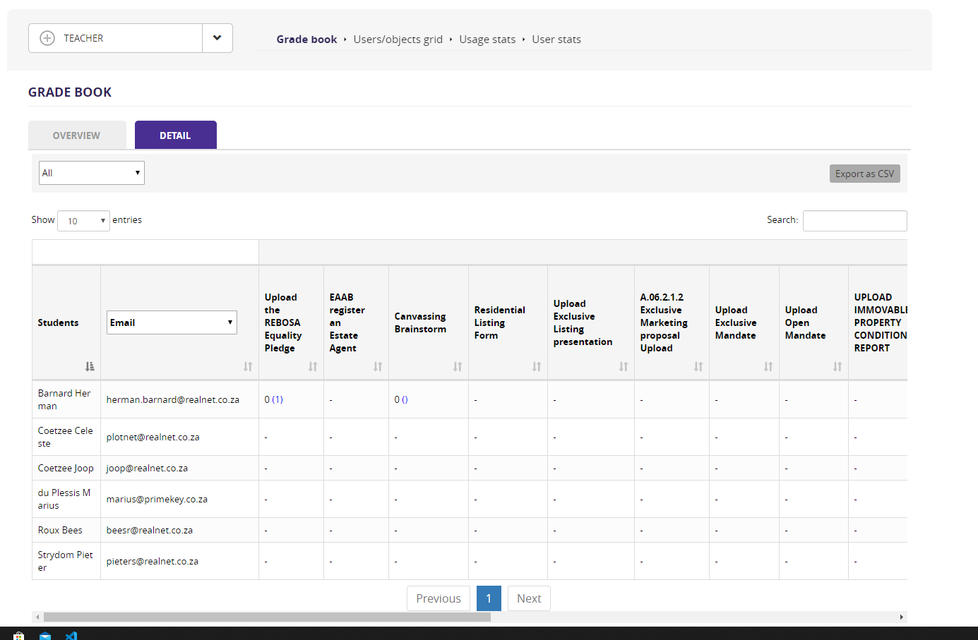Change the show entries count dropdown
Image resolution: width=978 pixels, height=640 pixels.
(83, 221)
